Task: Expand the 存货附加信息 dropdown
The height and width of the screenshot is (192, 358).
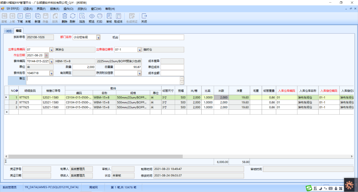Action: 139,73
